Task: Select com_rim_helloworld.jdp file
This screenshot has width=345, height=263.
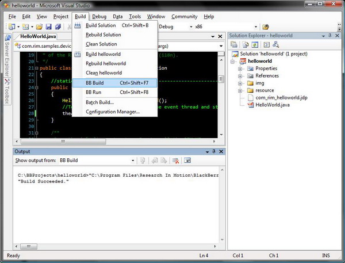Action: (x=281, y=98)
